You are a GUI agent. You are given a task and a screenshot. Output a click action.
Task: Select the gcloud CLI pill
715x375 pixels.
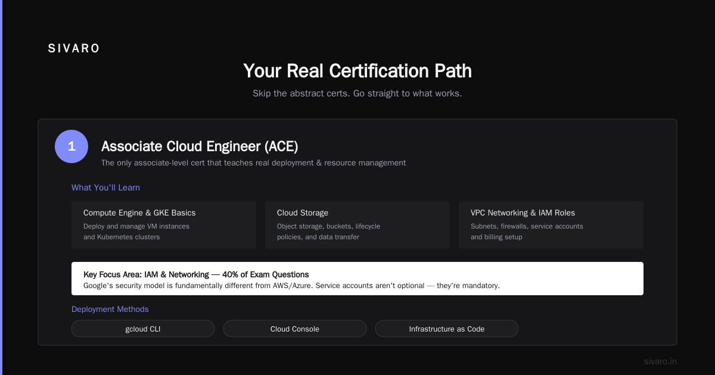tap(143, 329)
